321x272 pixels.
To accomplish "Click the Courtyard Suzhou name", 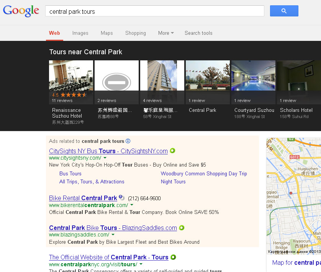I will click(x=254, y=110).
